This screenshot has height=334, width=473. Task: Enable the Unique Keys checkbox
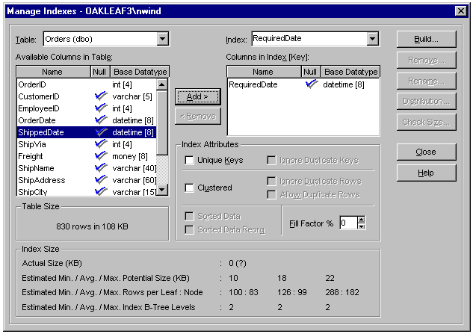click(190, 160)
